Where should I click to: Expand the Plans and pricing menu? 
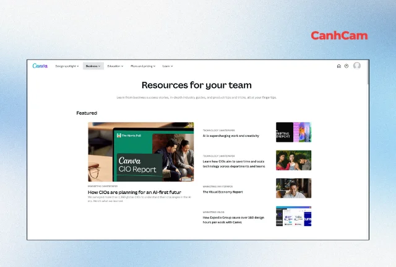tap(143, 66)
